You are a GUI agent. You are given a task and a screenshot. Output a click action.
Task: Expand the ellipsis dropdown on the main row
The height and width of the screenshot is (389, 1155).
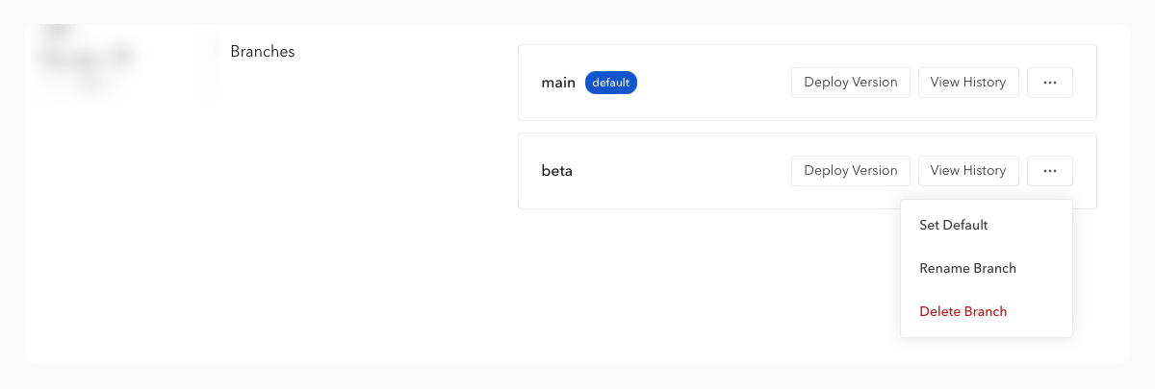[1049, 83]
